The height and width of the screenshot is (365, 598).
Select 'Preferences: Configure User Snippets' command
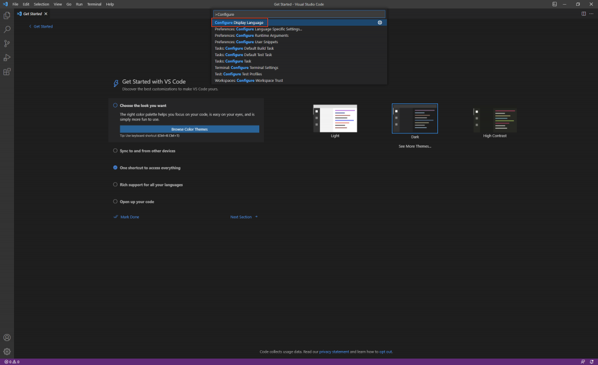click(x=299, y=42)
